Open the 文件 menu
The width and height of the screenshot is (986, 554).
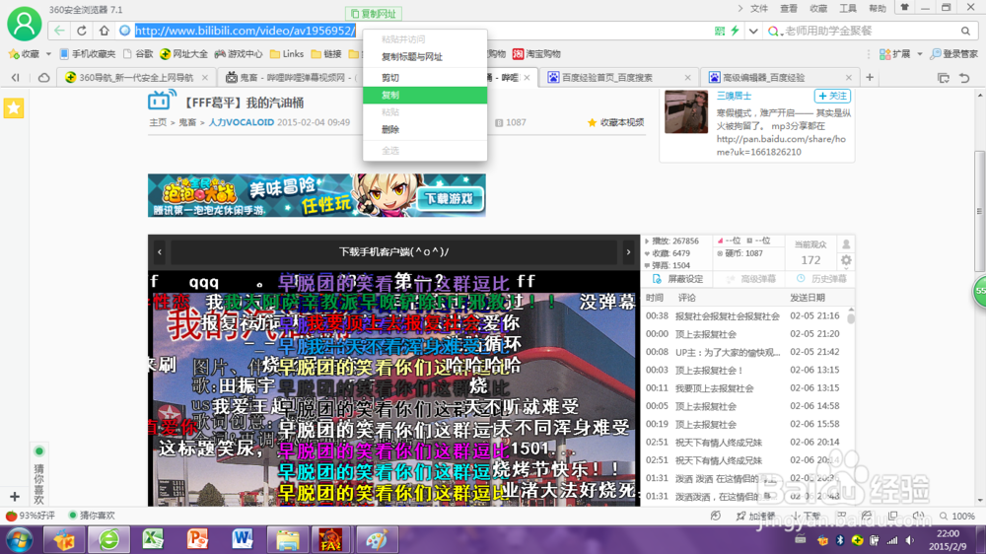tap(759, 8)
